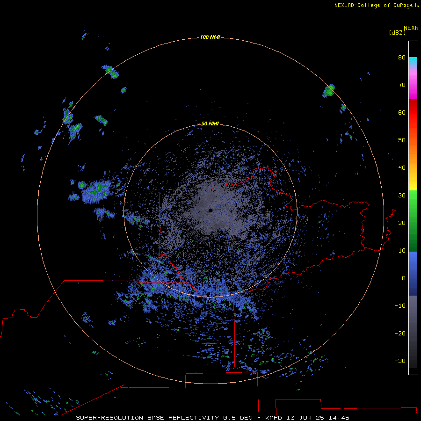Click the 80 value on dBZ scale
This screenshot has width=421, height=421.
point(402,58)
